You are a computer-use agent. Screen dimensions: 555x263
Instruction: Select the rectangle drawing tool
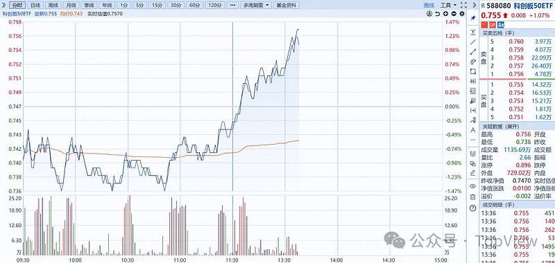[472, 71]
